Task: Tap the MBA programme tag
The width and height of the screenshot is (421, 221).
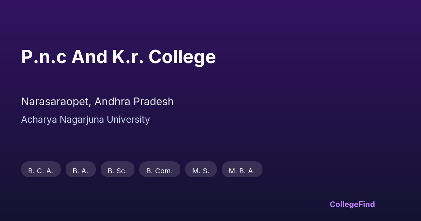Action: pos(242,170)
